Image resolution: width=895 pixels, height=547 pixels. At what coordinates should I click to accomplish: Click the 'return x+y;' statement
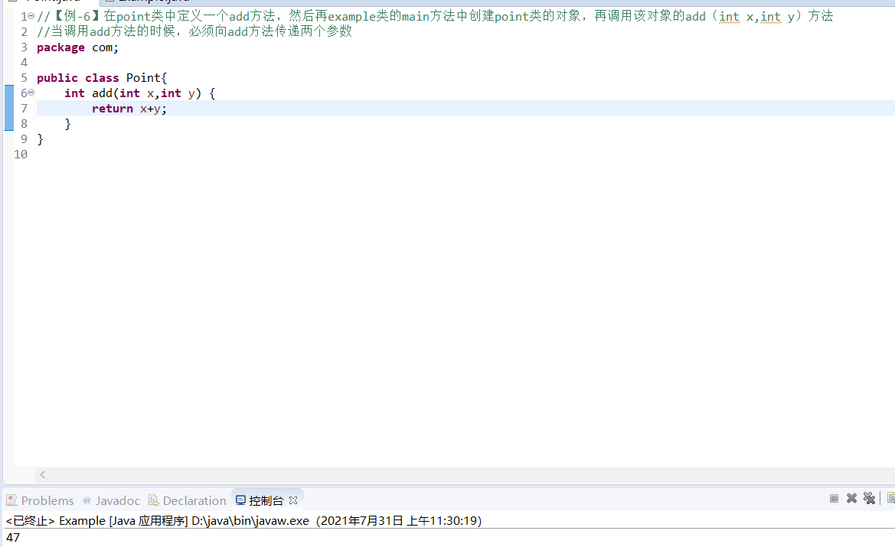tap(129, 109)
